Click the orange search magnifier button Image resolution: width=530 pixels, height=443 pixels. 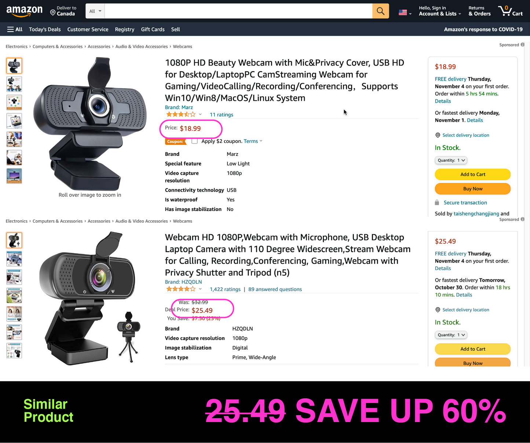pyautogui.click(x=381, y=11)
